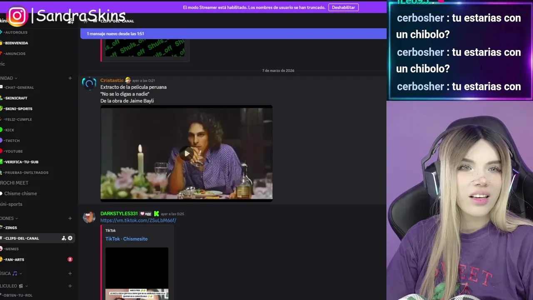The width and height of the screenshot is (533, 300).
Task: Click the 'No se lo digas a nadie' message line
Action: tap(125, 94)
